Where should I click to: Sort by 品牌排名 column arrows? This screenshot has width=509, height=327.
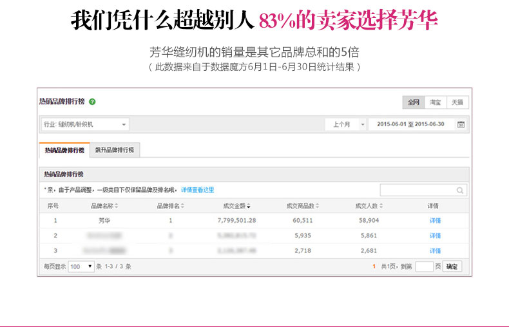pyautogui.click(x=182, y=206)
